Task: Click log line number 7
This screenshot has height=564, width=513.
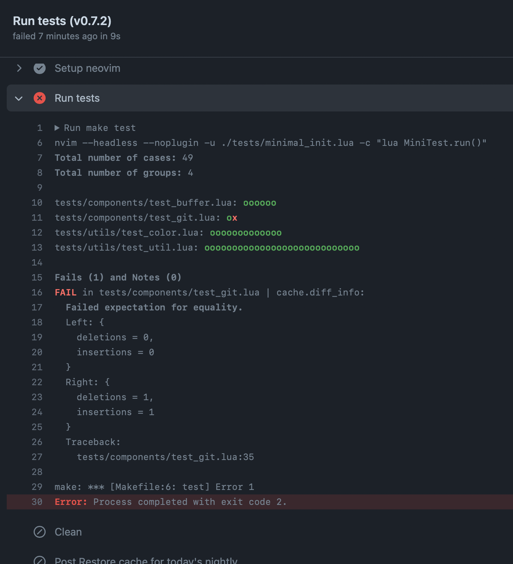Action: click(40, 158)
